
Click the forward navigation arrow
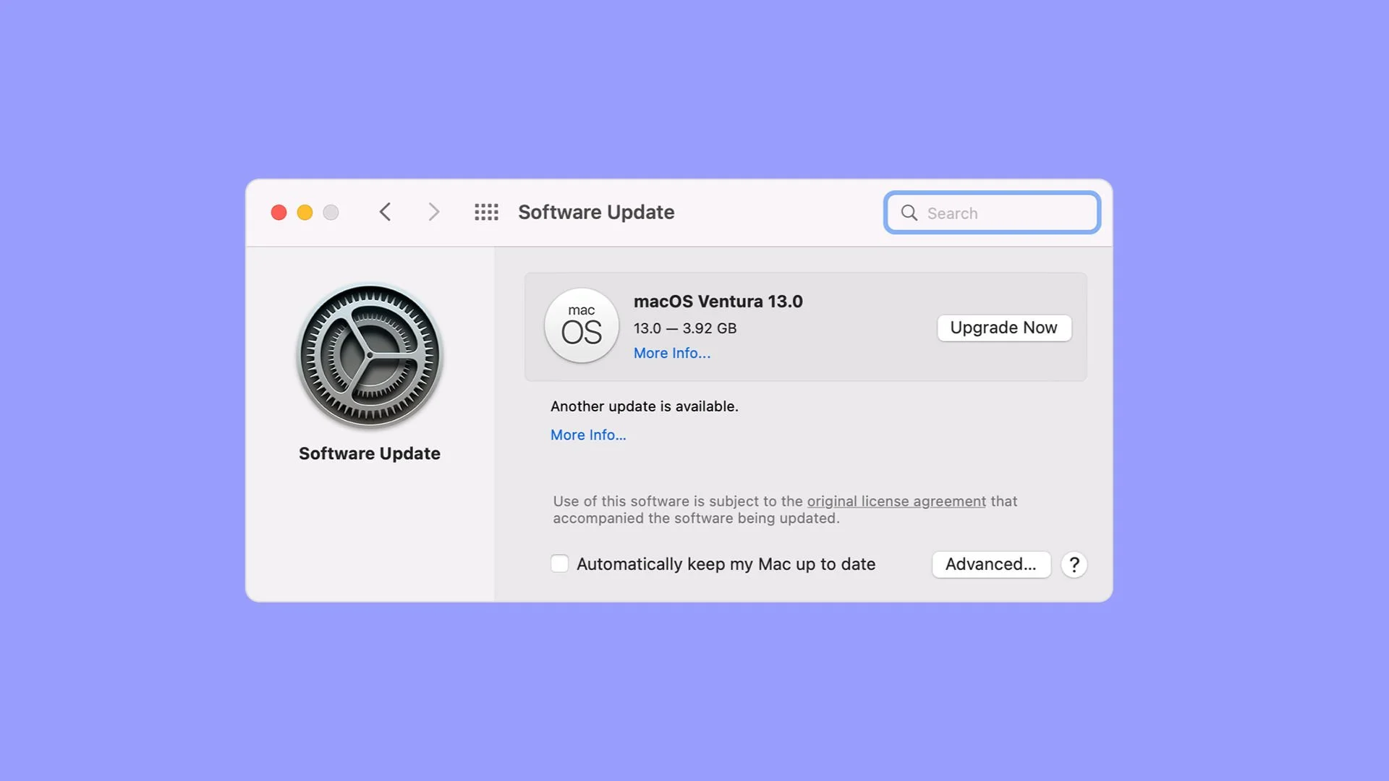[433, 212]
